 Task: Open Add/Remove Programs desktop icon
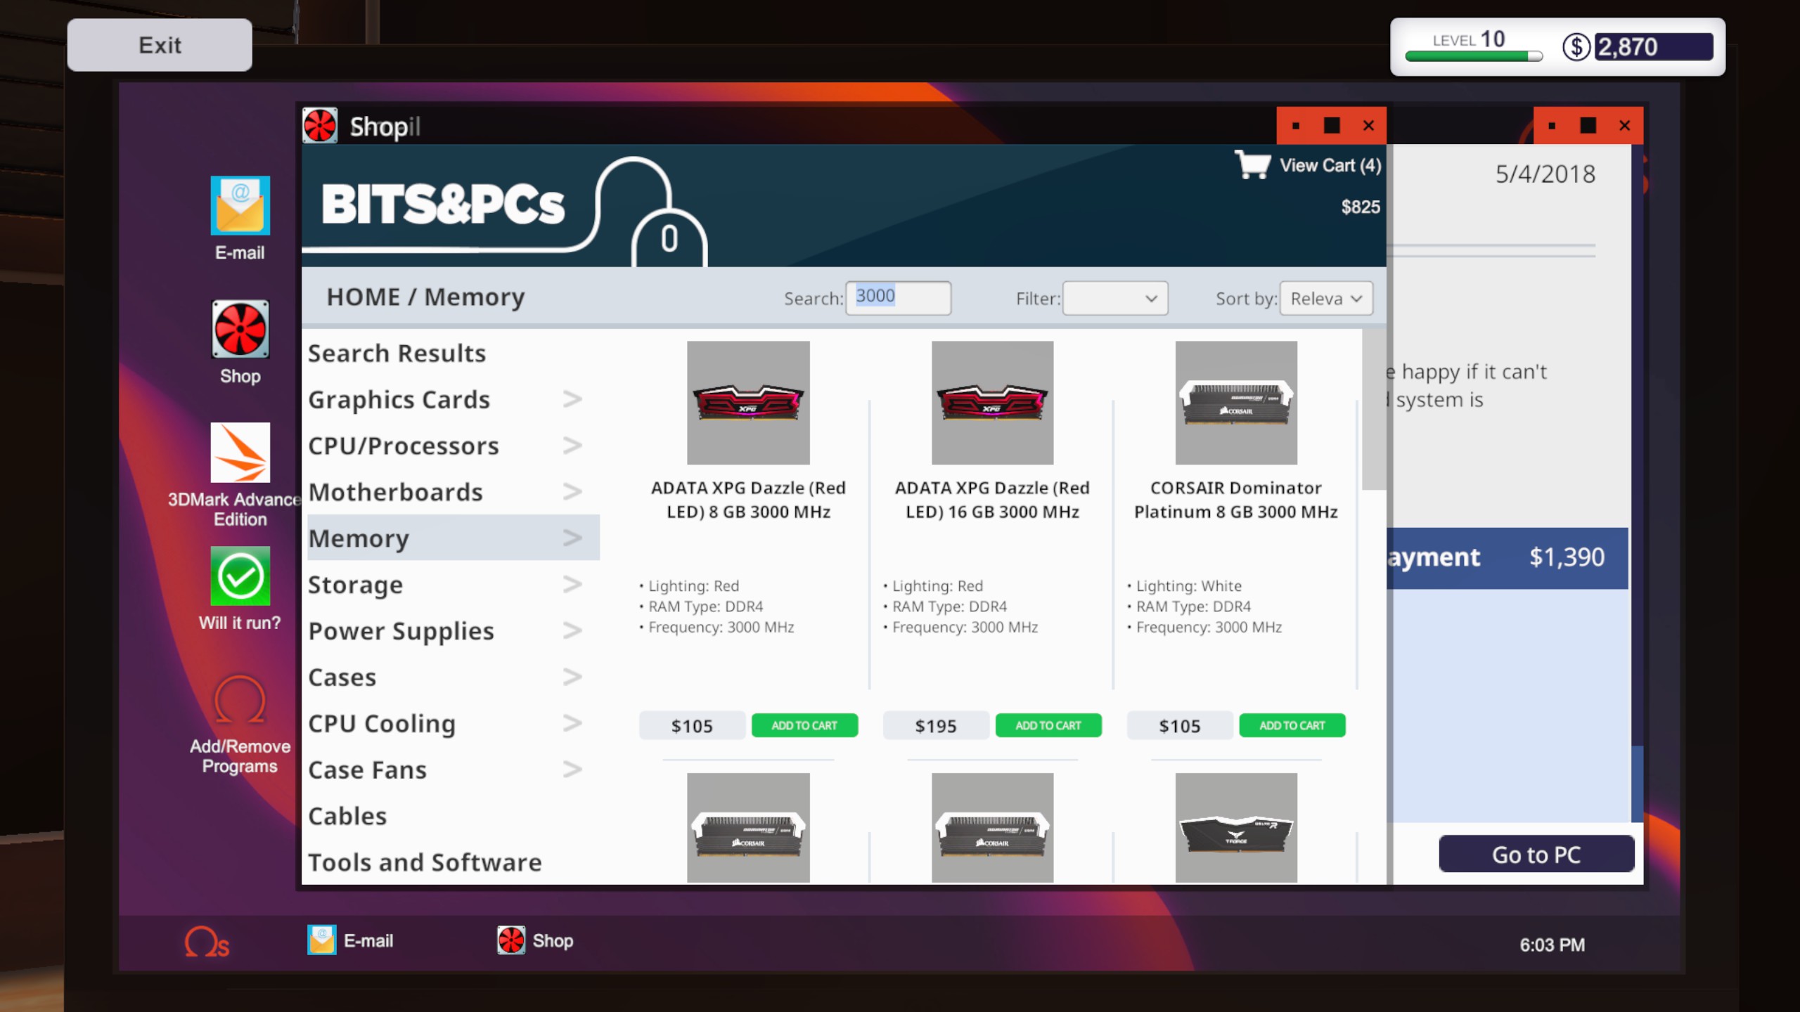(240, 699)
